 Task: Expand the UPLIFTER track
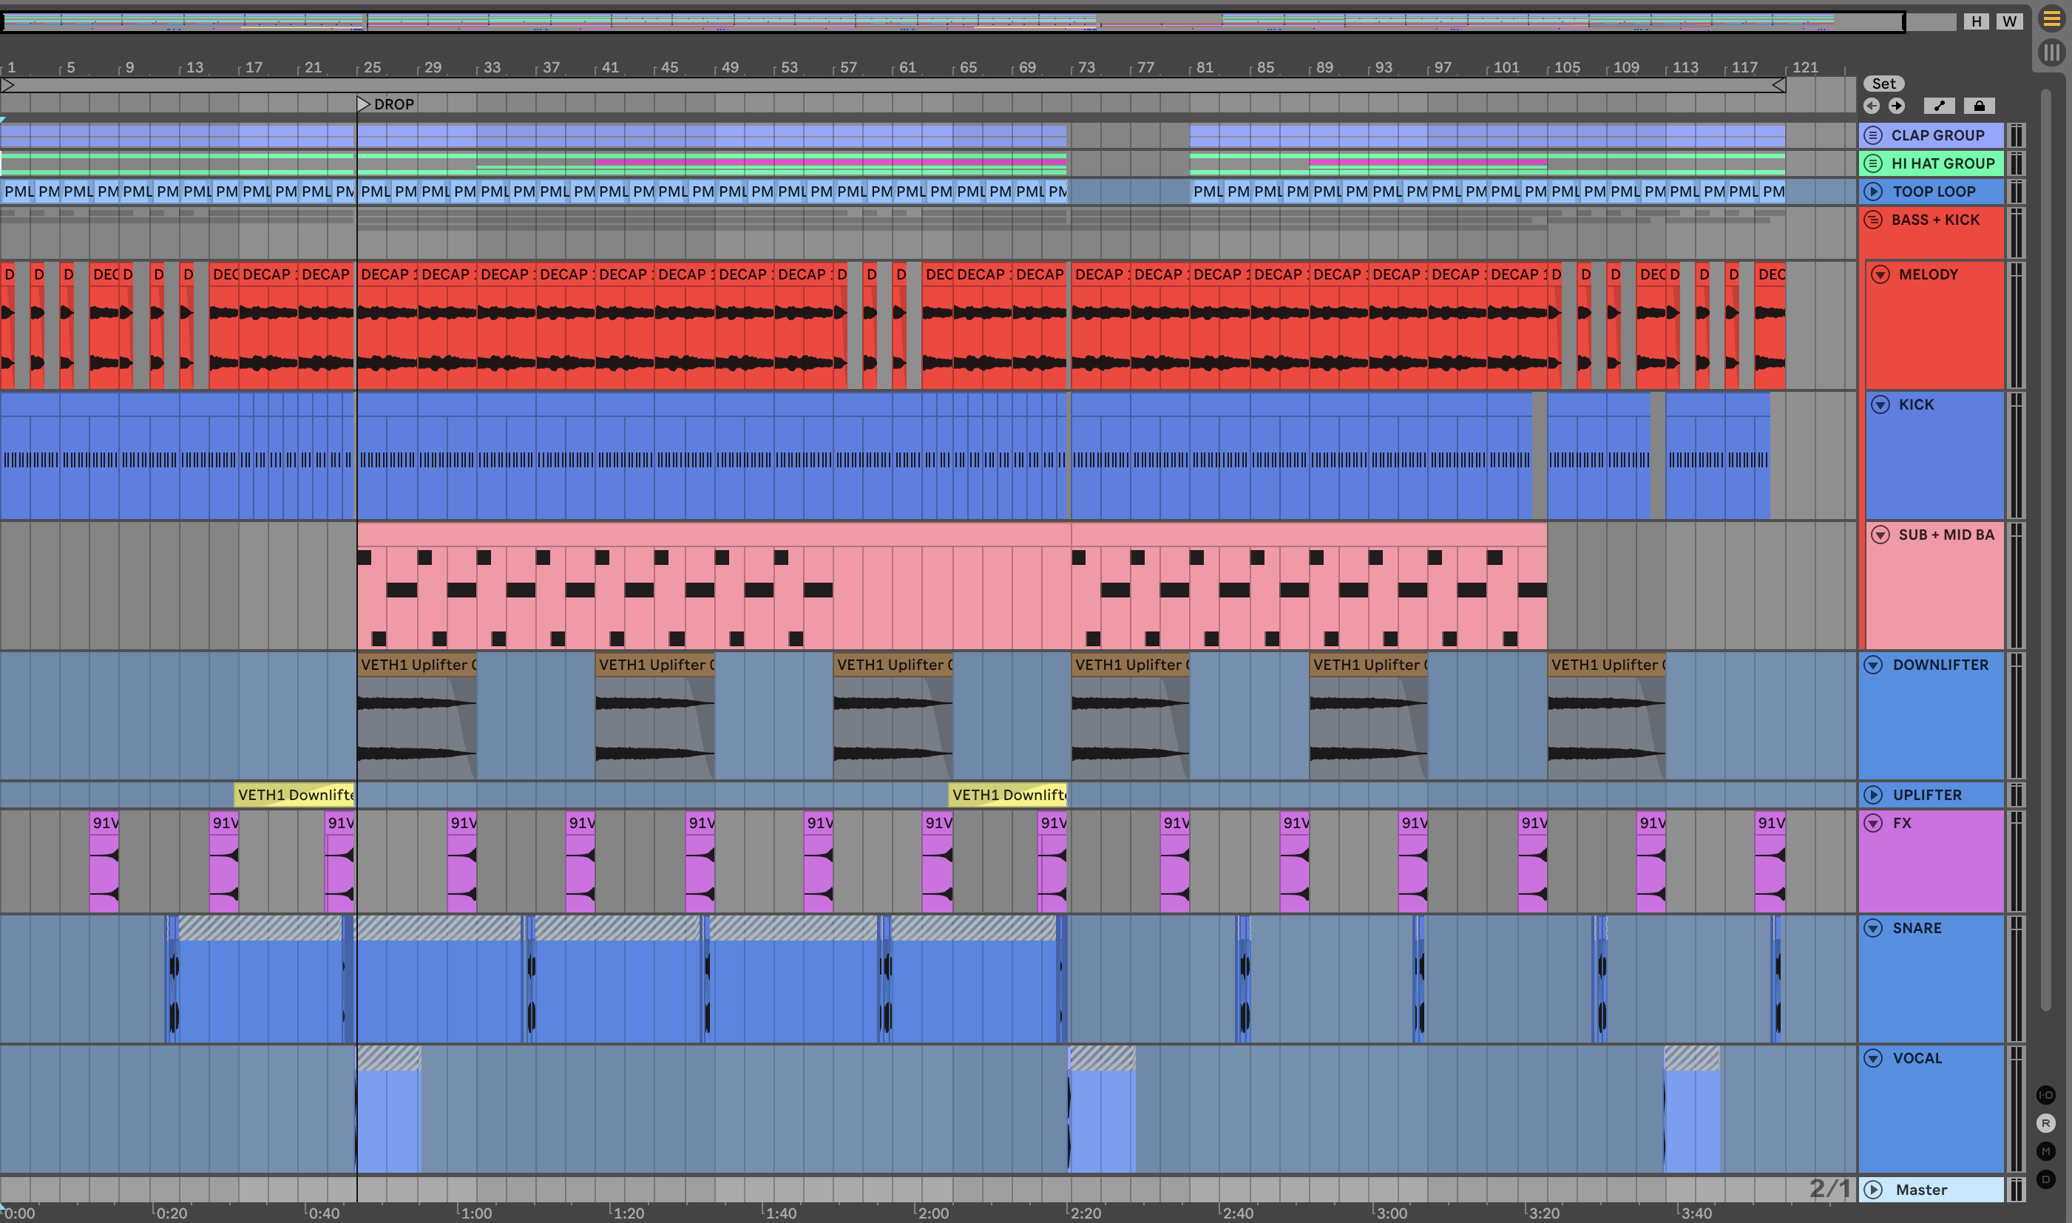click(1873, 796)
